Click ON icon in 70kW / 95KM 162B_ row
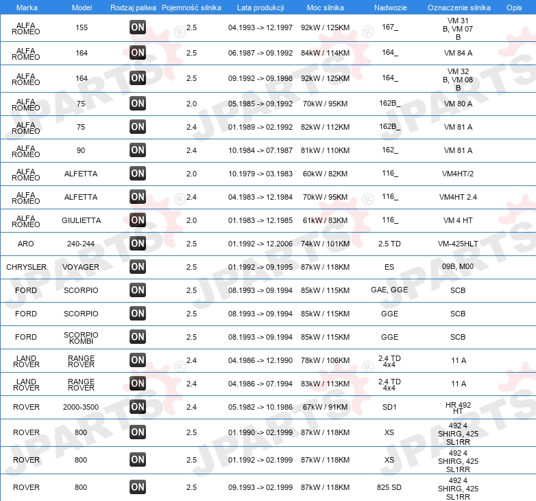 (138, 104)
